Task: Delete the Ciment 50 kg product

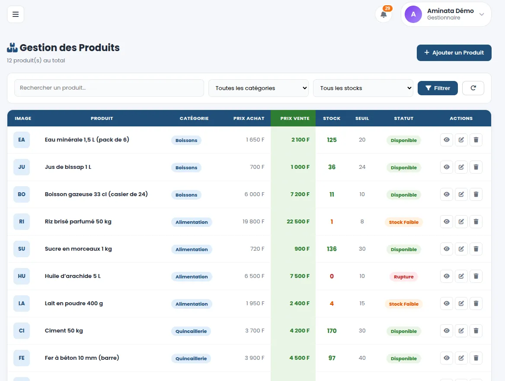Action: tap(476, 331)
